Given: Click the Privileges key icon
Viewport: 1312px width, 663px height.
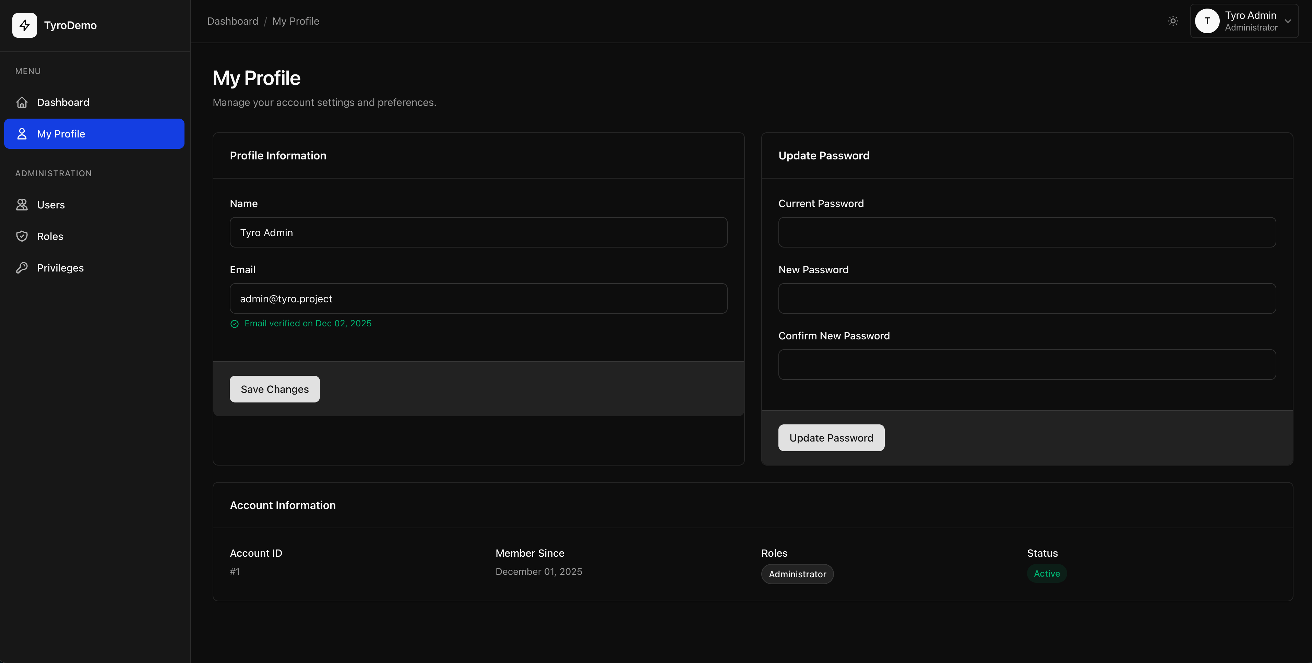Looking at the screenshot, I should coord(22,268).
